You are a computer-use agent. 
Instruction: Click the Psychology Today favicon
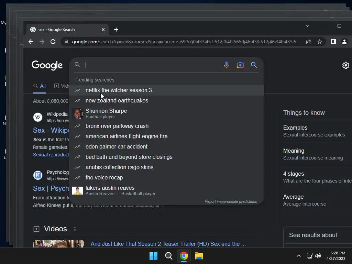click(38, 175)
